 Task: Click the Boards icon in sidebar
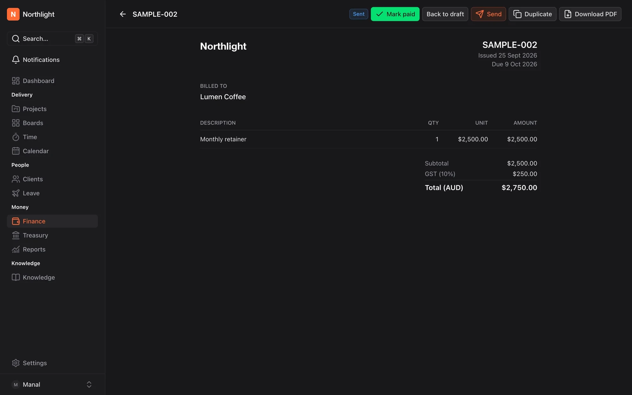pos(16,123)
